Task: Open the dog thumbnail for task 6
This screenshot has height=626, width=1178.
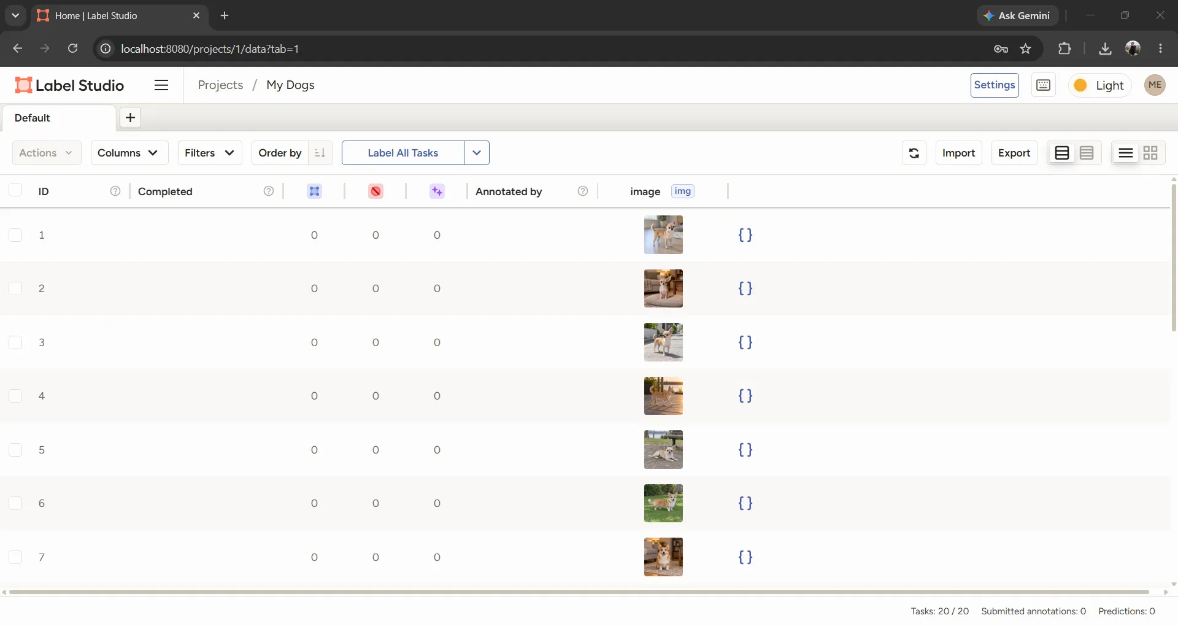Action: [663, 503]
